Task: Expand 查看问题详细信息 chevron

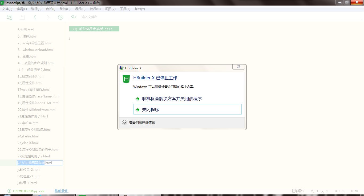Action: tap(124, 123)
